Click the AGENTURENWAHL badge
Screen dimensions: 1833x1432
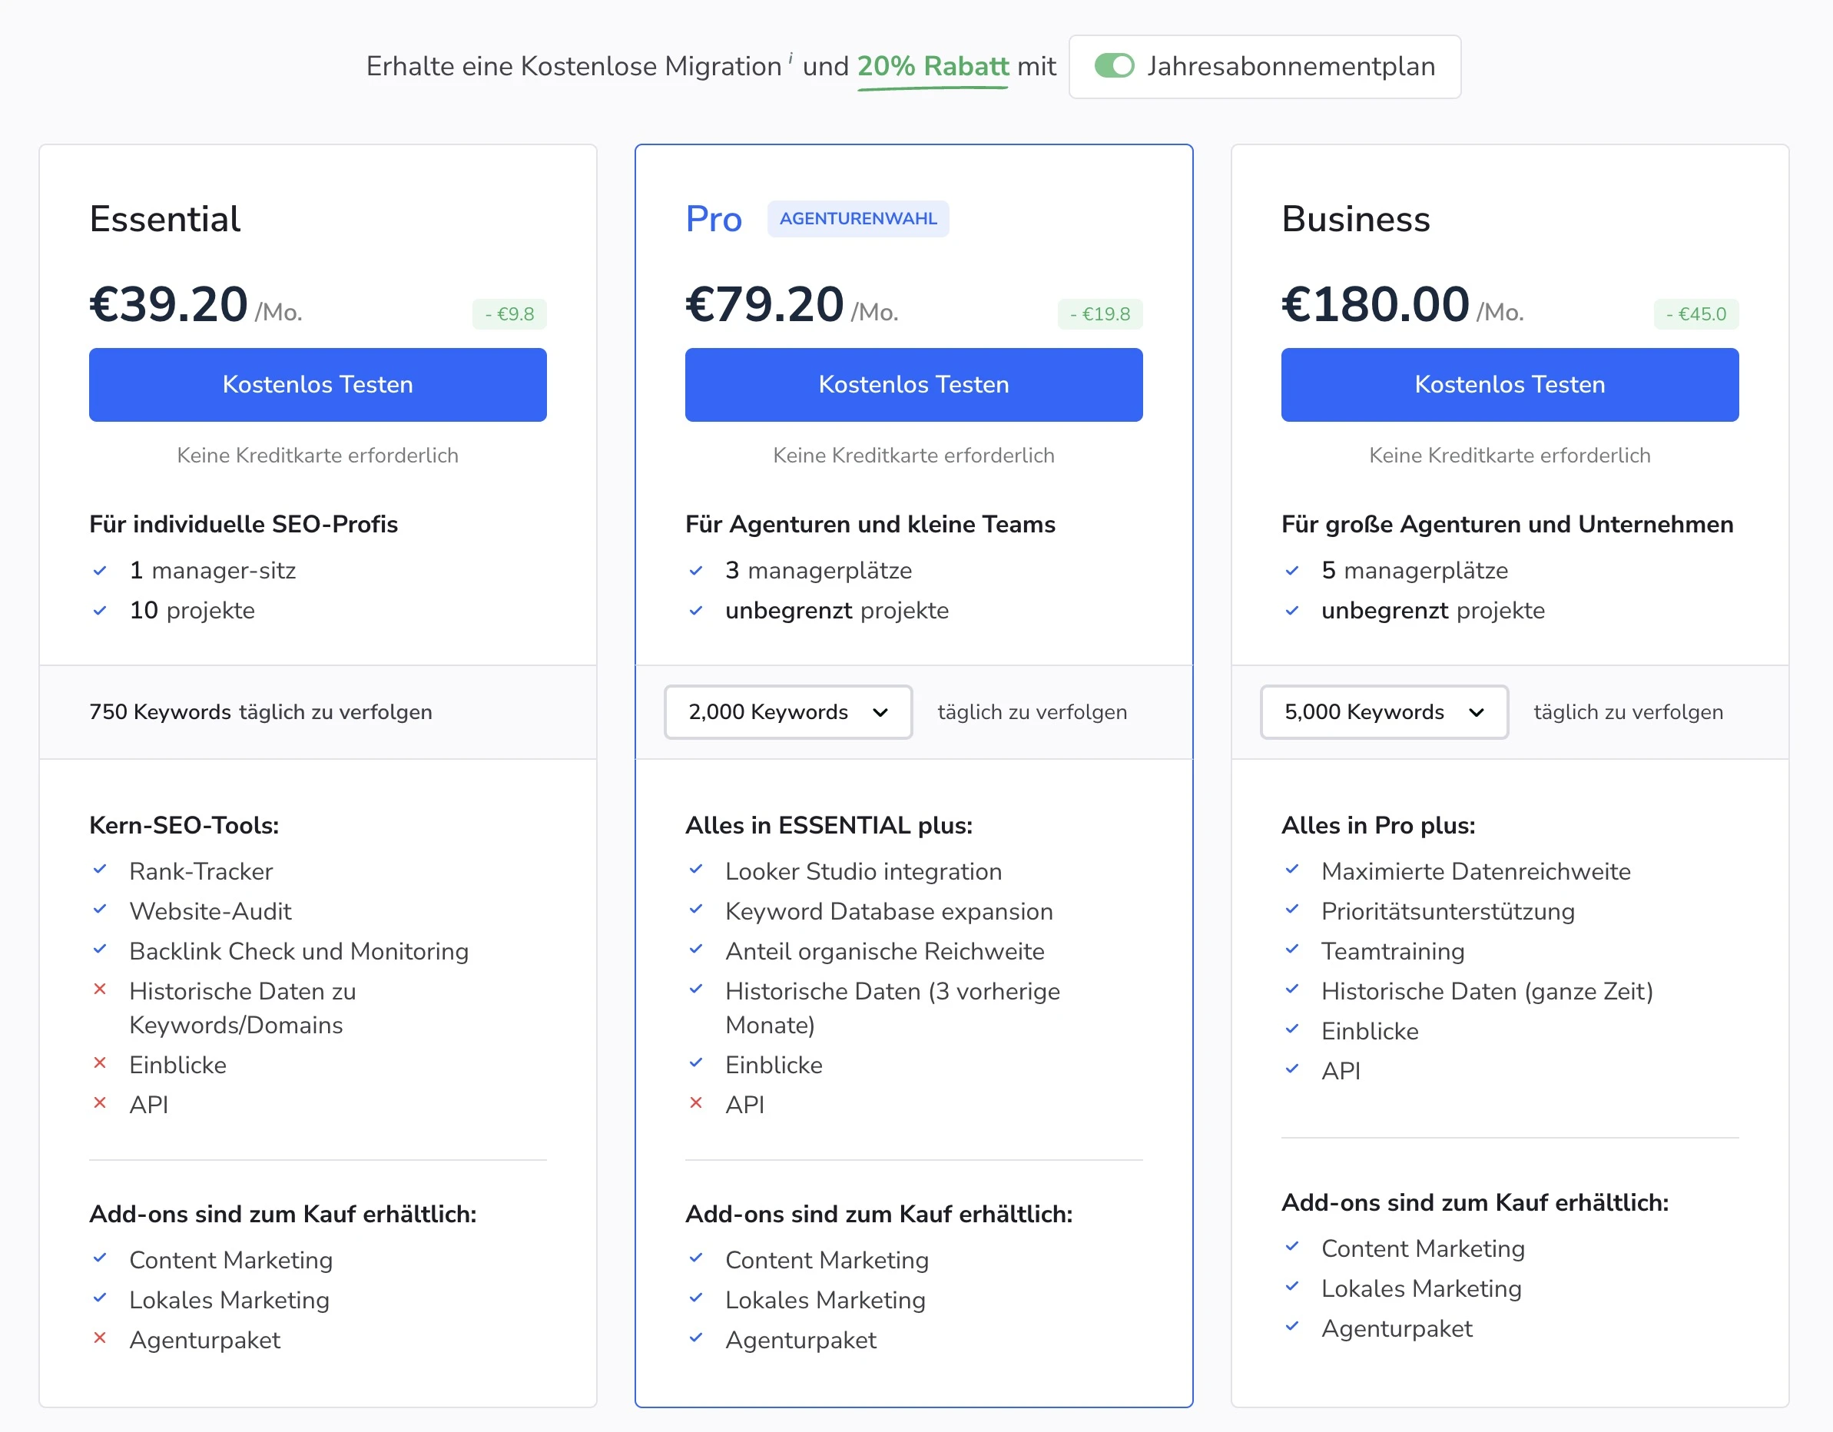[858, 218]
